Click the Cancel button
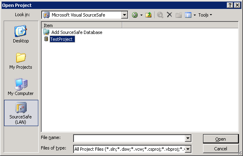243x156 pixels. [221, 149]
